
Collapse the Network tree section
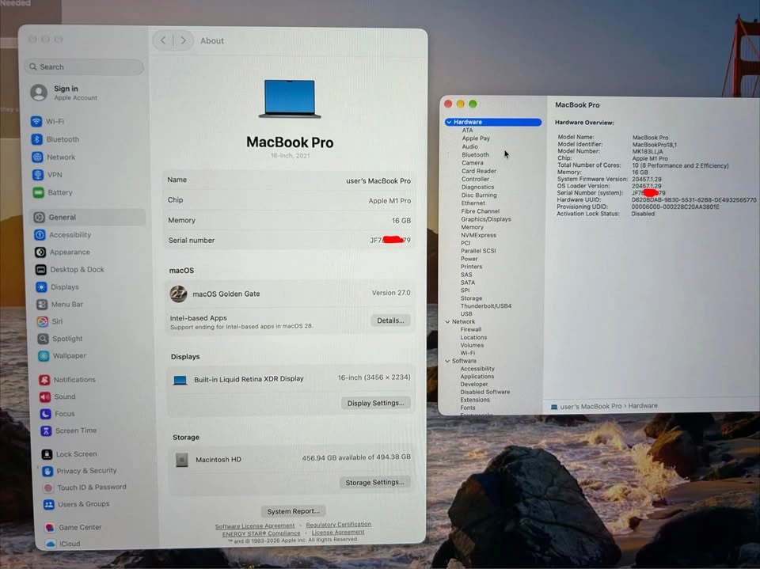[447, 321]
